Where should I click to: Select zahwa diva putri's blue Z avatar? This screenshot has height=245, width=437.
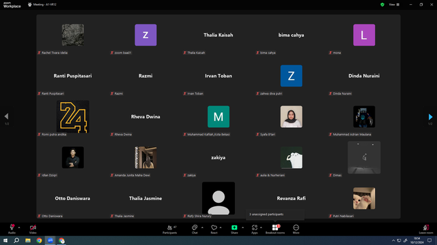click(292, 76)
